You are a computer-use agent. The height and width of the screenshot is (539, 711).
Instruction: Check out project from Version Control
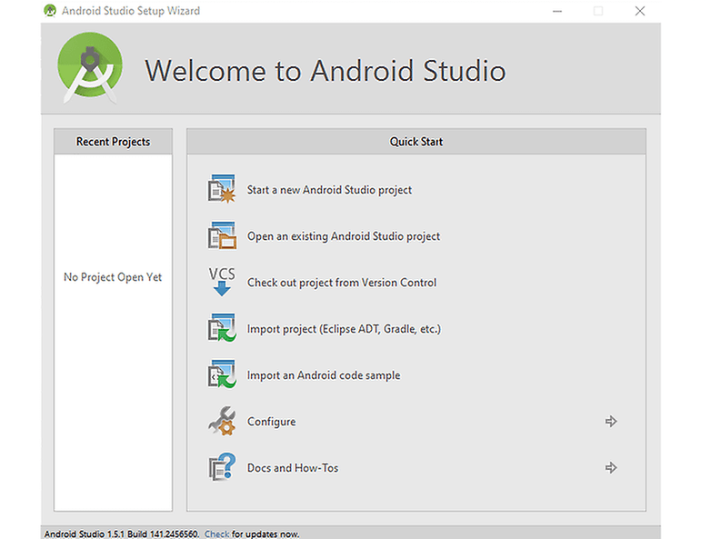click(x=342, y=283)
